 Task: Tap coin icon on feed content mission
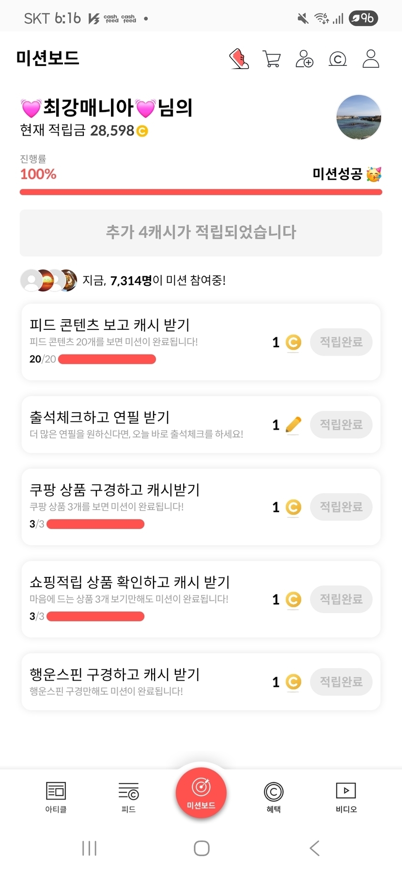pos(293,342)
